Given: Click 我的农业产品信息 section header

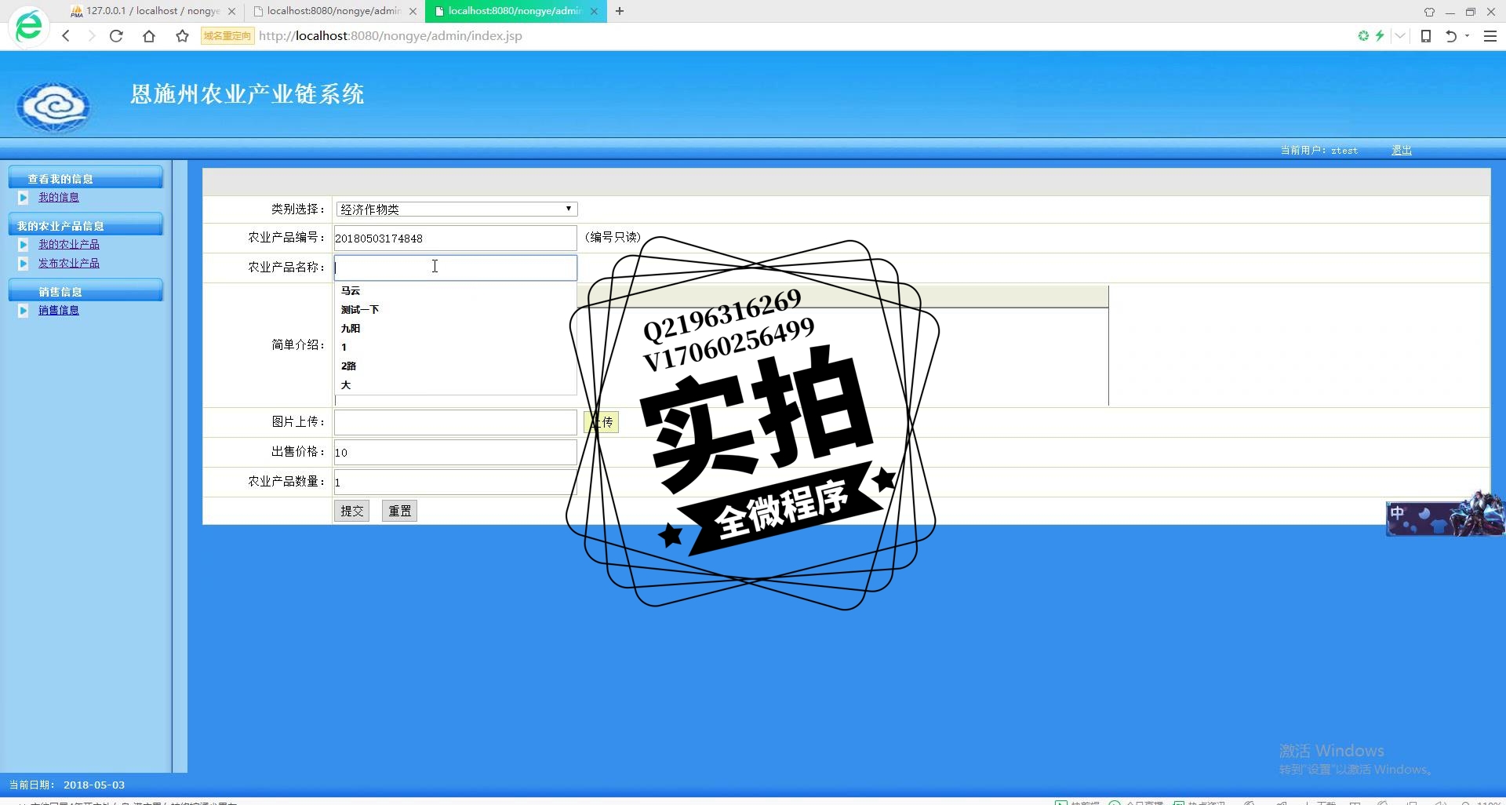Looking at the screenshot, I should click(x=85, y=225).
